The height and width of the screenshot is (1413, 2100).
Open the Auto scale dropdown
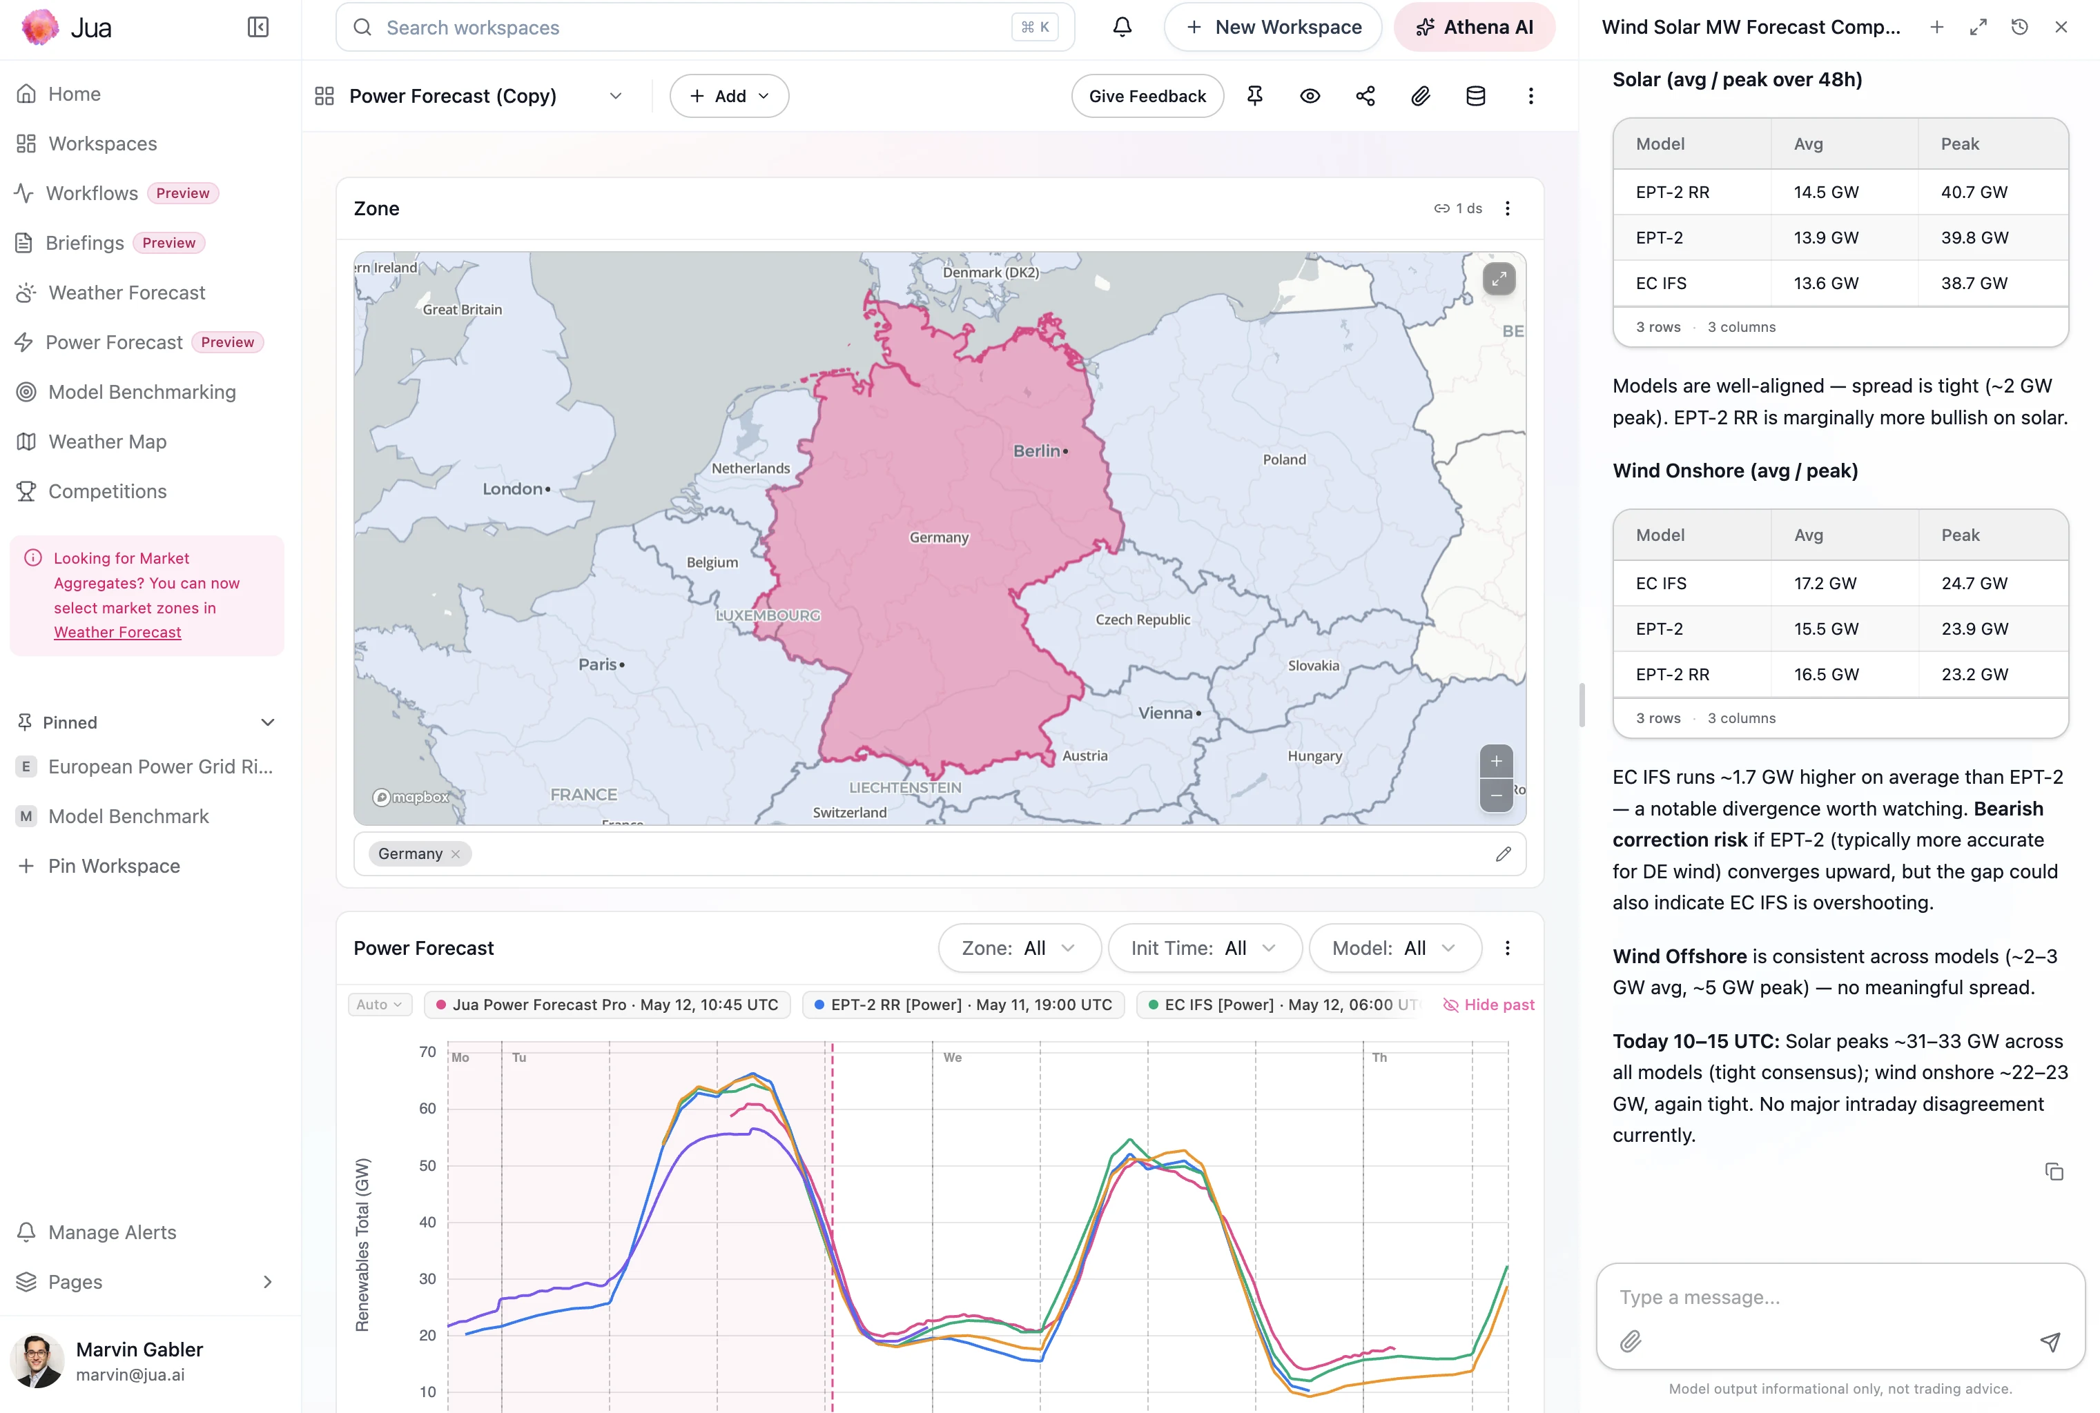[x=380, y=1005]
